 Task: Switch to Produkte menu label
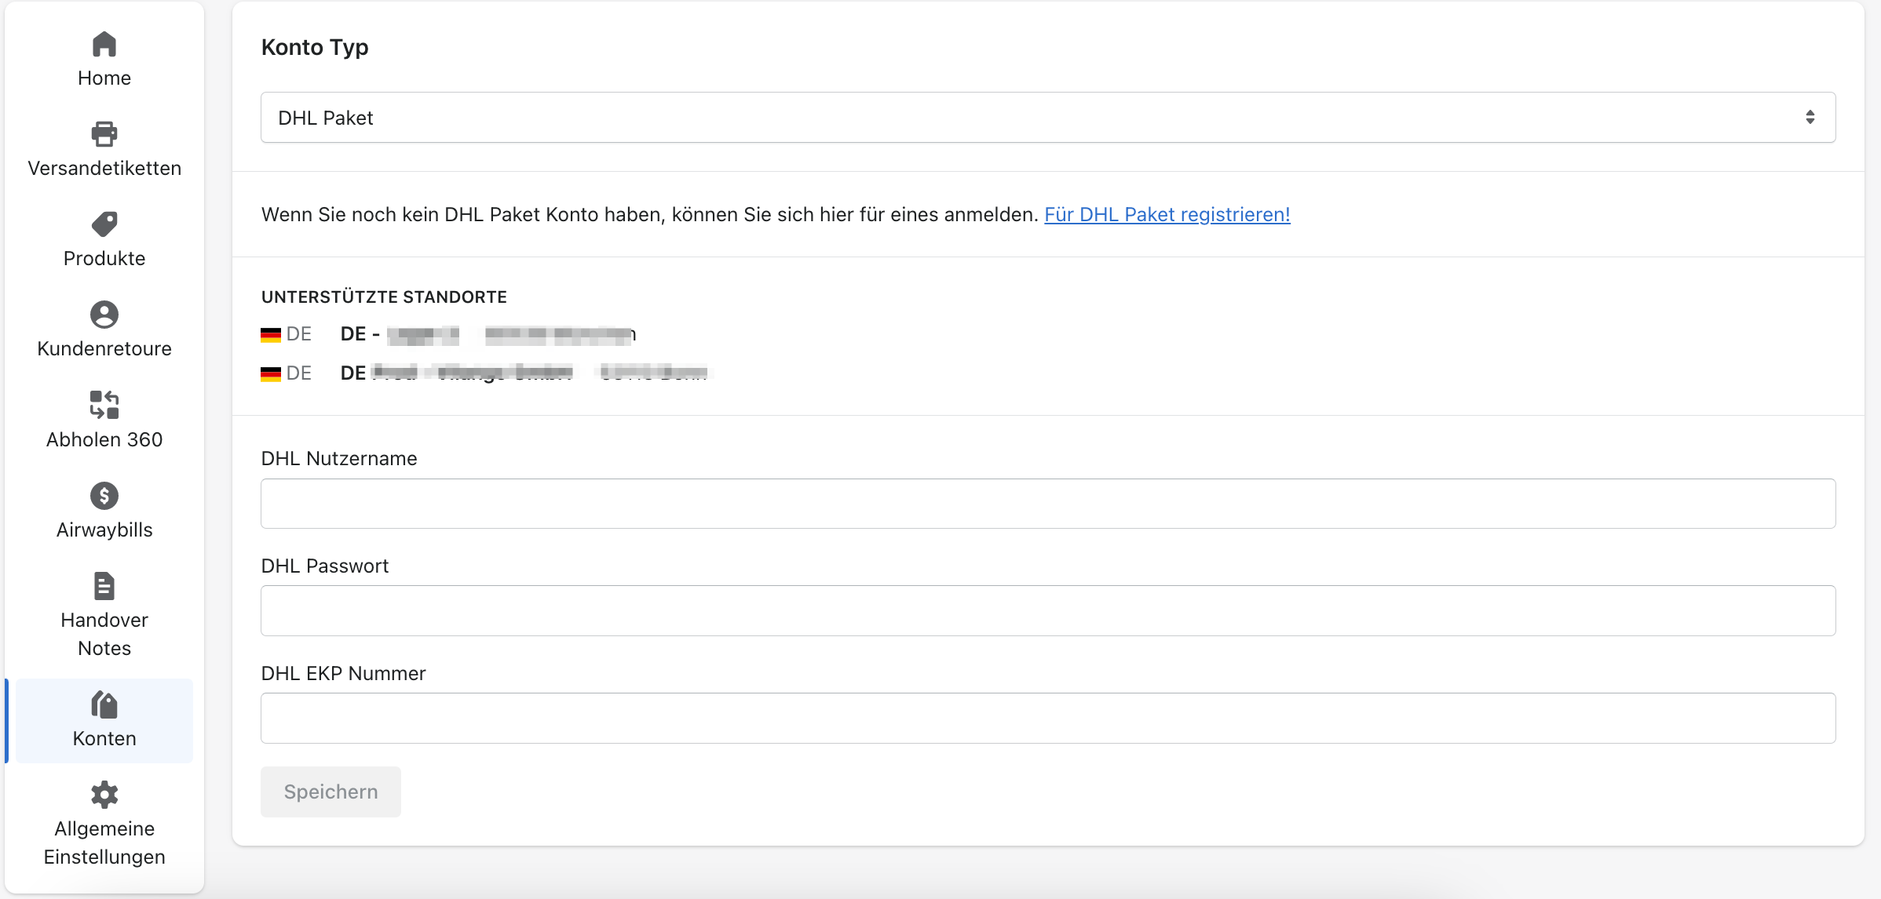(104, 258)
